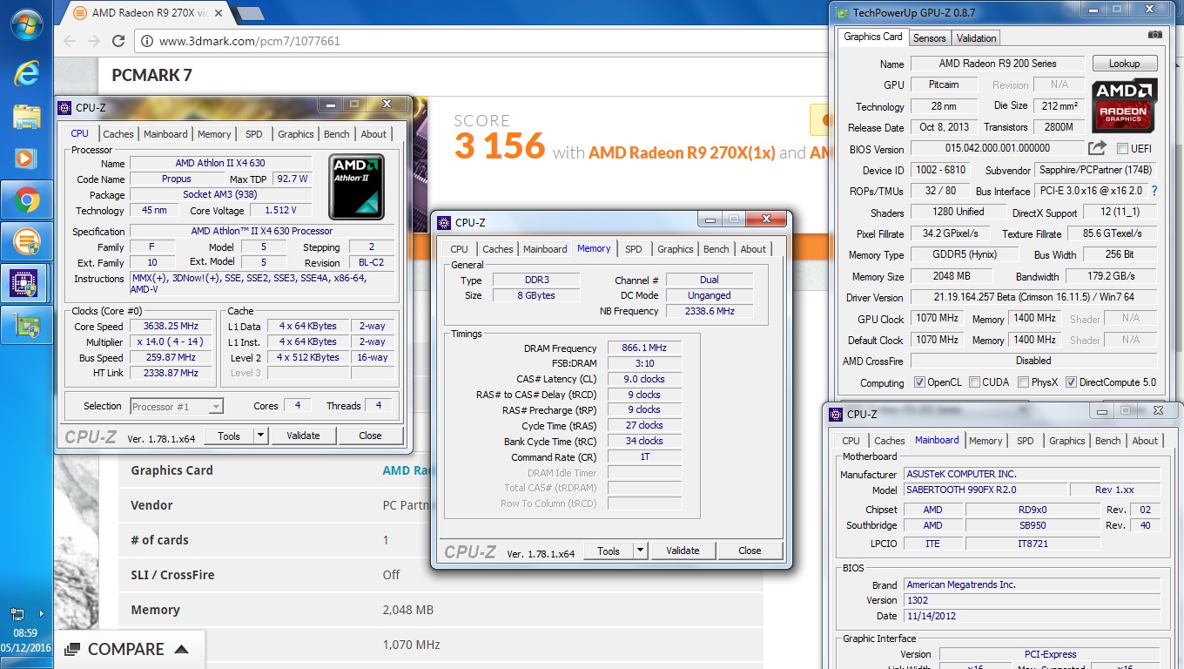Image resolution: width=1184 pixels, height=669 pixels.
Task: Enable the UEFI checkbox in GPU-Z
Action: pyautogui.click(x=1122, y=149)
